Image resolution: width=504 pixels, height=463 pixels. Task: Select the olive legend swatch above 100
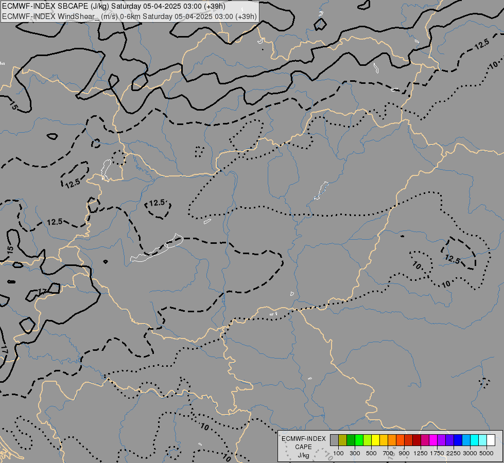pyautogui.click(x=343, y=440)
